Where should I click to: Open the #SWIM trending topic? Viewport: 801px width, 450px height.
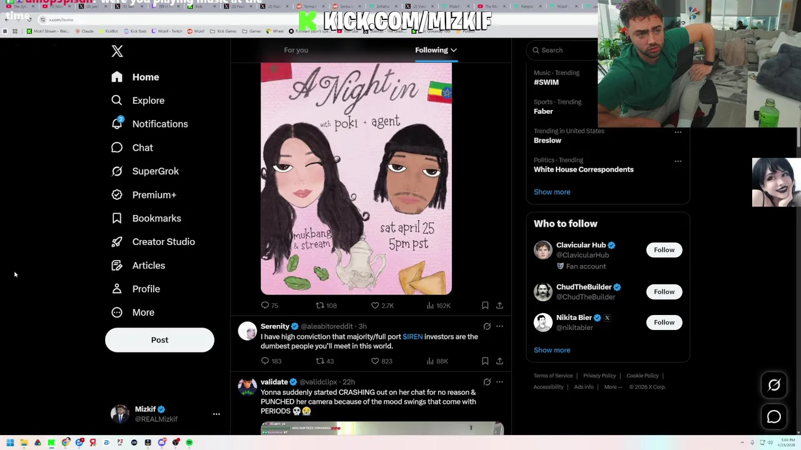point(546,82)
